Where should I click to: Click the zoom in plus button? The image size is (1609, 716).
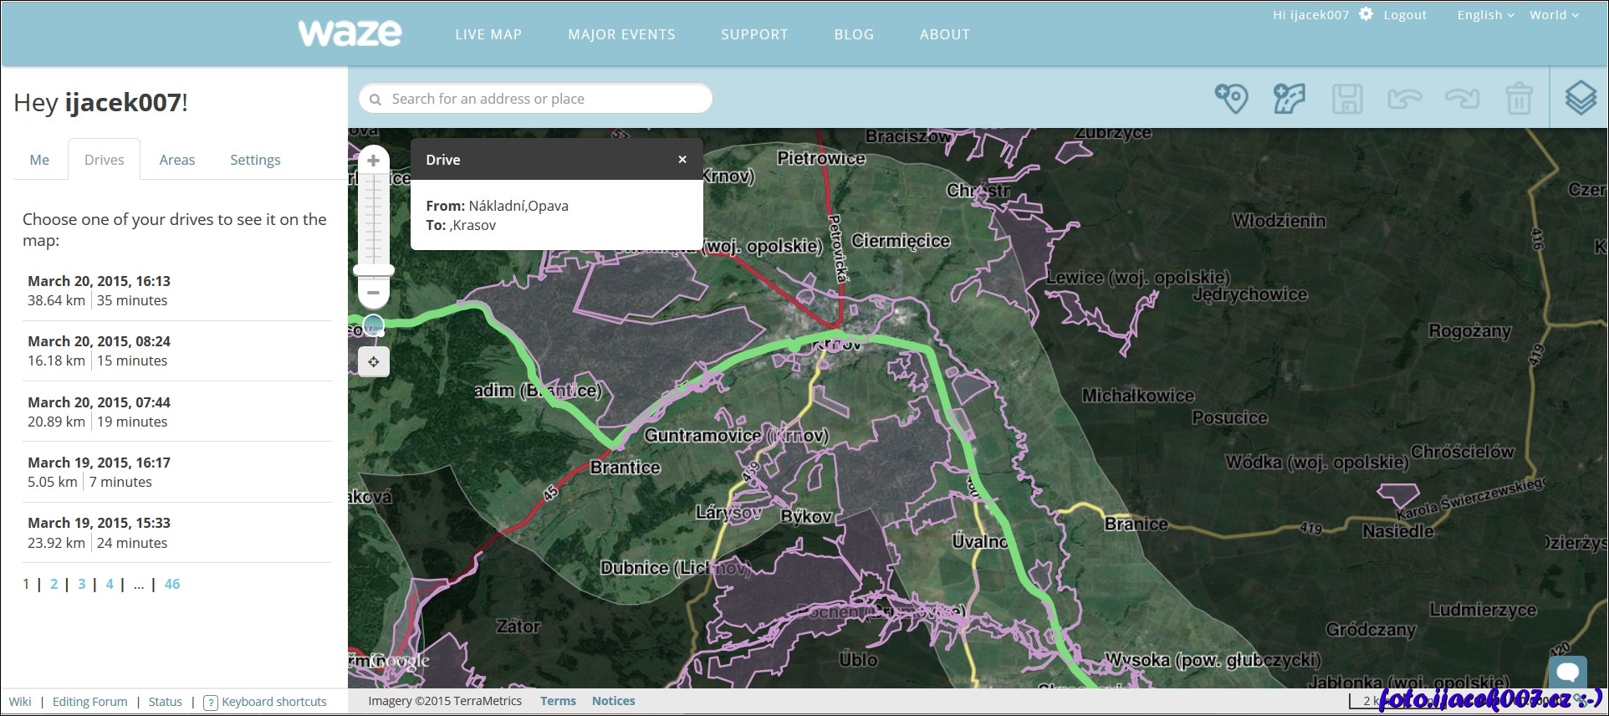click(374, 161)
